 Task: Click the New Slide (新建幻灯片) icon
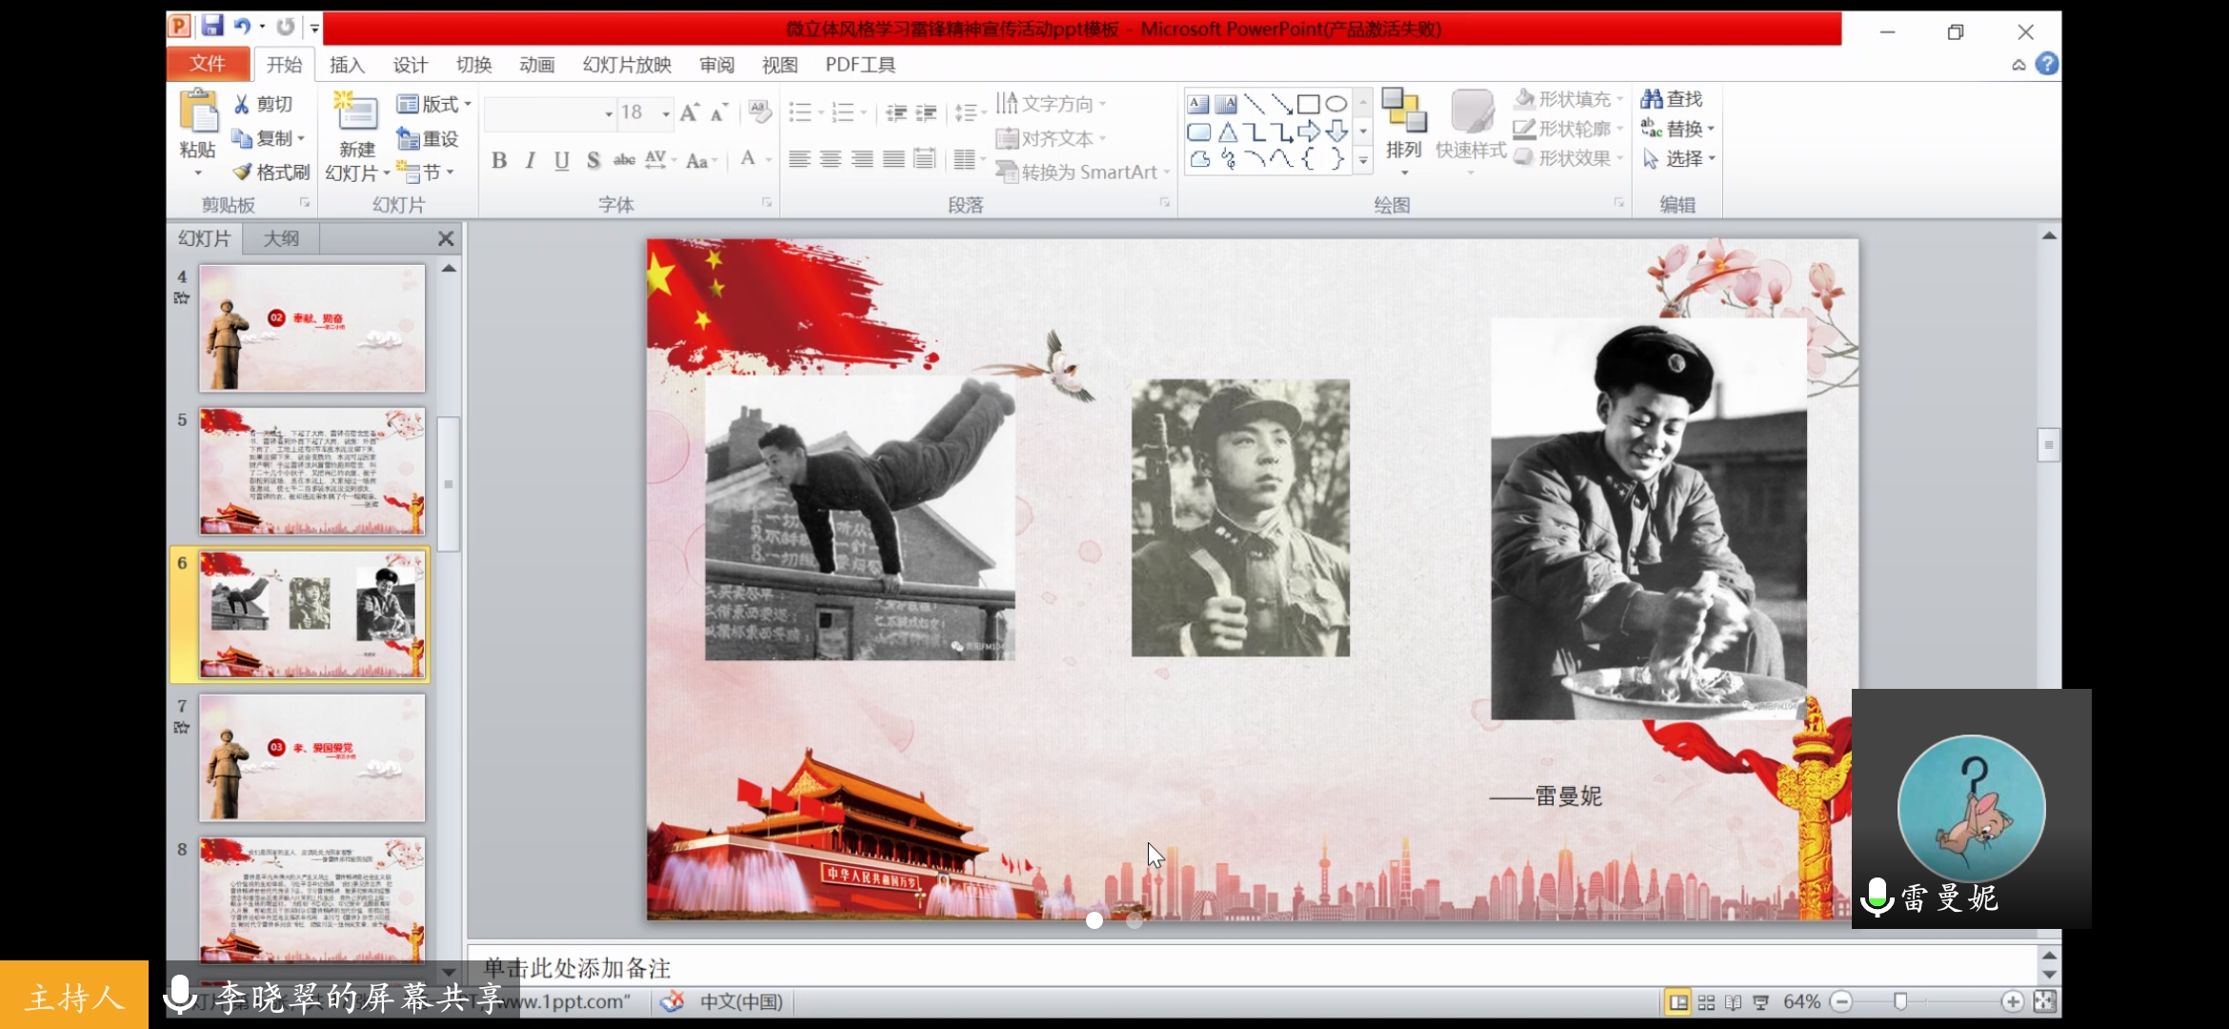pos(356,111)
